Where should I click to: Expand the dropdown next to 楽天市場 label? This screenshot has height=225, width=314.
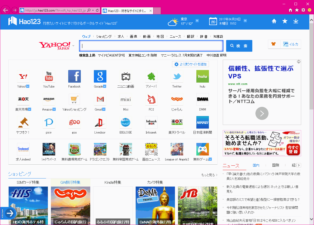pyautogui.click(x=30, y=109)
